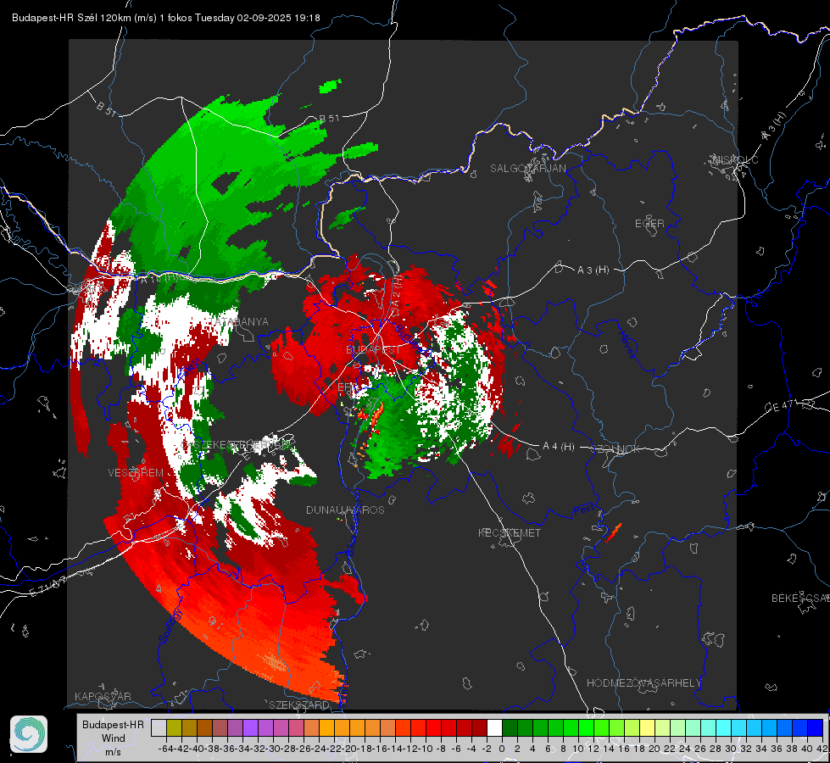Click the legend value label '0'
The image size is (830, 763).
[x=502, y=749]
